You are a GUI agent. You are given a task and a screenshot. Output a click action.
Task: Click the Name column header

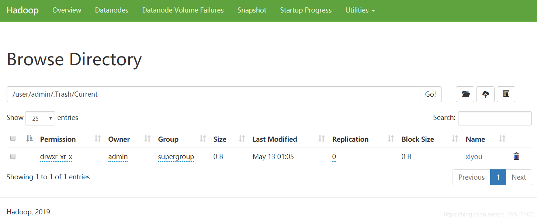click(475, 139)
